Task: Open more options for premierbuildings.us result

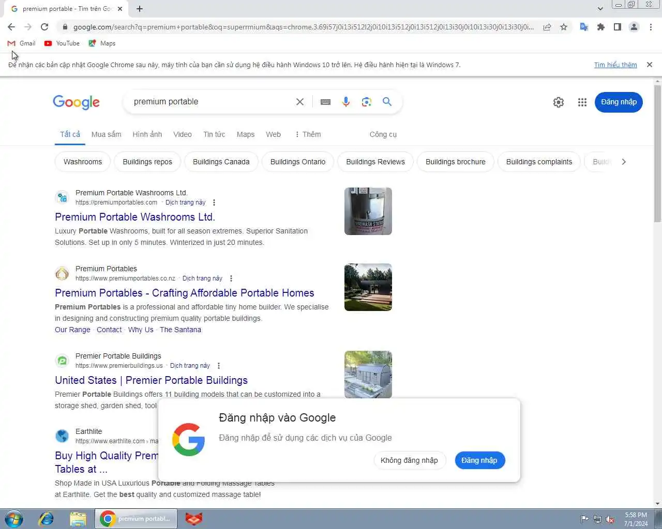Action: click(x=219, y=366)
